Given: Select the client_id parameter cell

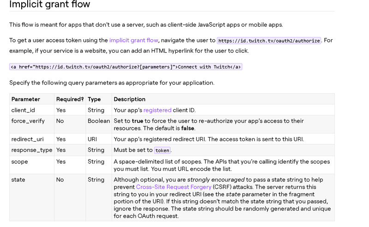Looking at the screenshot, I should tap(23, 110).
